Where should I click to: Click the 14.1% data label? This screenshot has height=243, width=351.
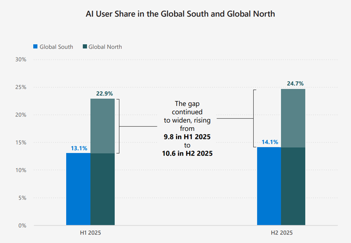[270, 142]
